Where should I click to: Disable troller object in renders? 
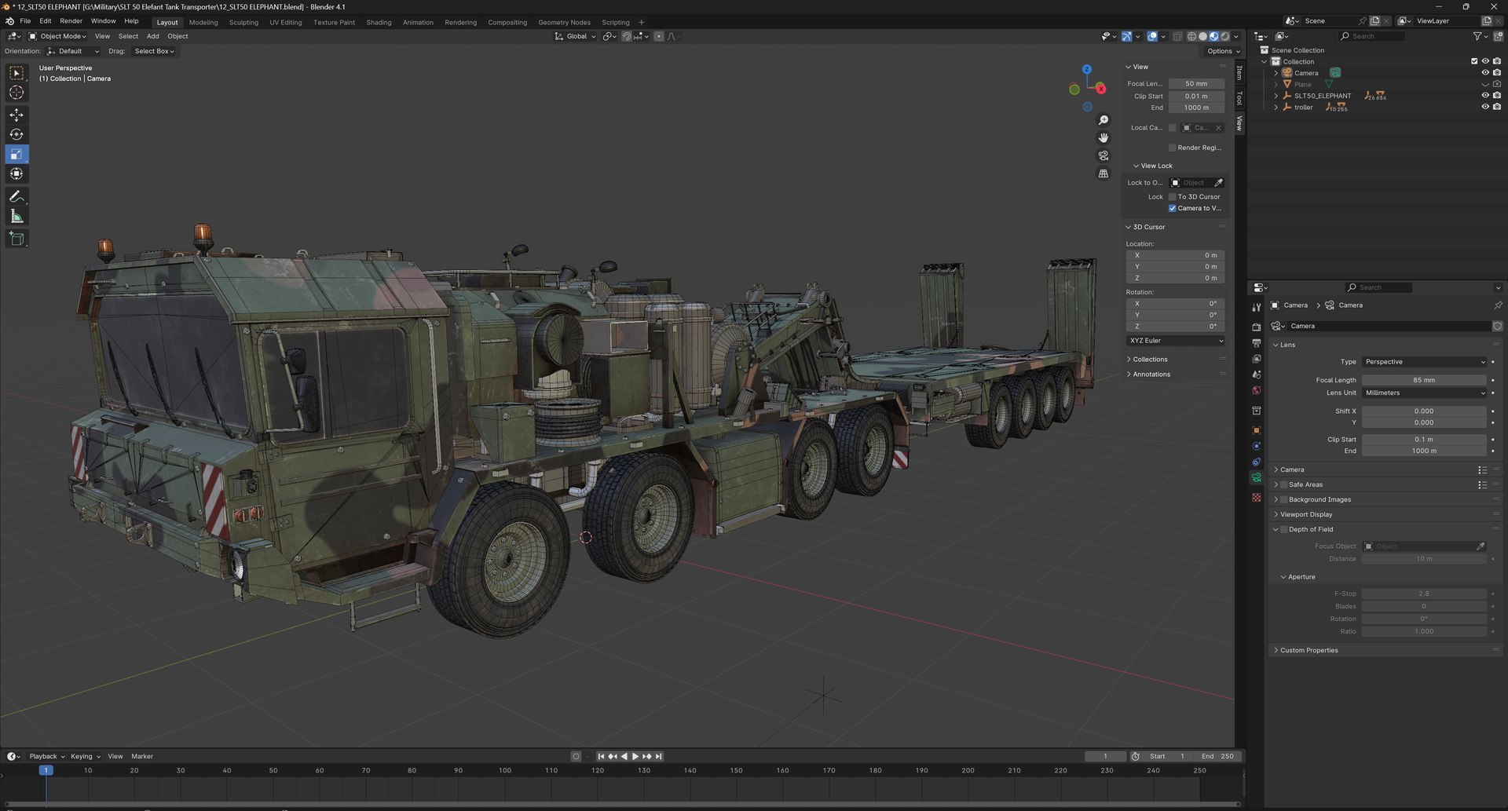tap(1497, 108)
